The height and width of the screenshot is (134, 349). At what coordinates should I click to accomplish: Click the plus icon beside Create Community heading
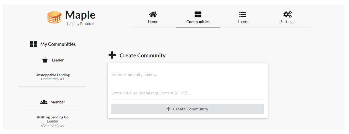point(112,55)
